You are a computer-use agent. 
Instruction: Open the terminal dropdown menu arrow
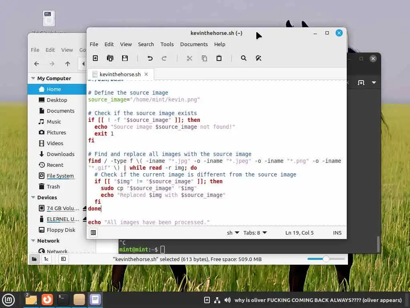pos(374,83)
